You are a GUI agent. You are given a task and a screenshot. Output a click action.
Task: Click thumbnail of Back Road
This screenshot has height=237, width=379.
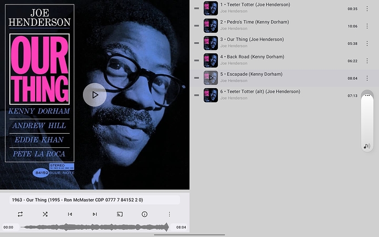click(211, 60)
